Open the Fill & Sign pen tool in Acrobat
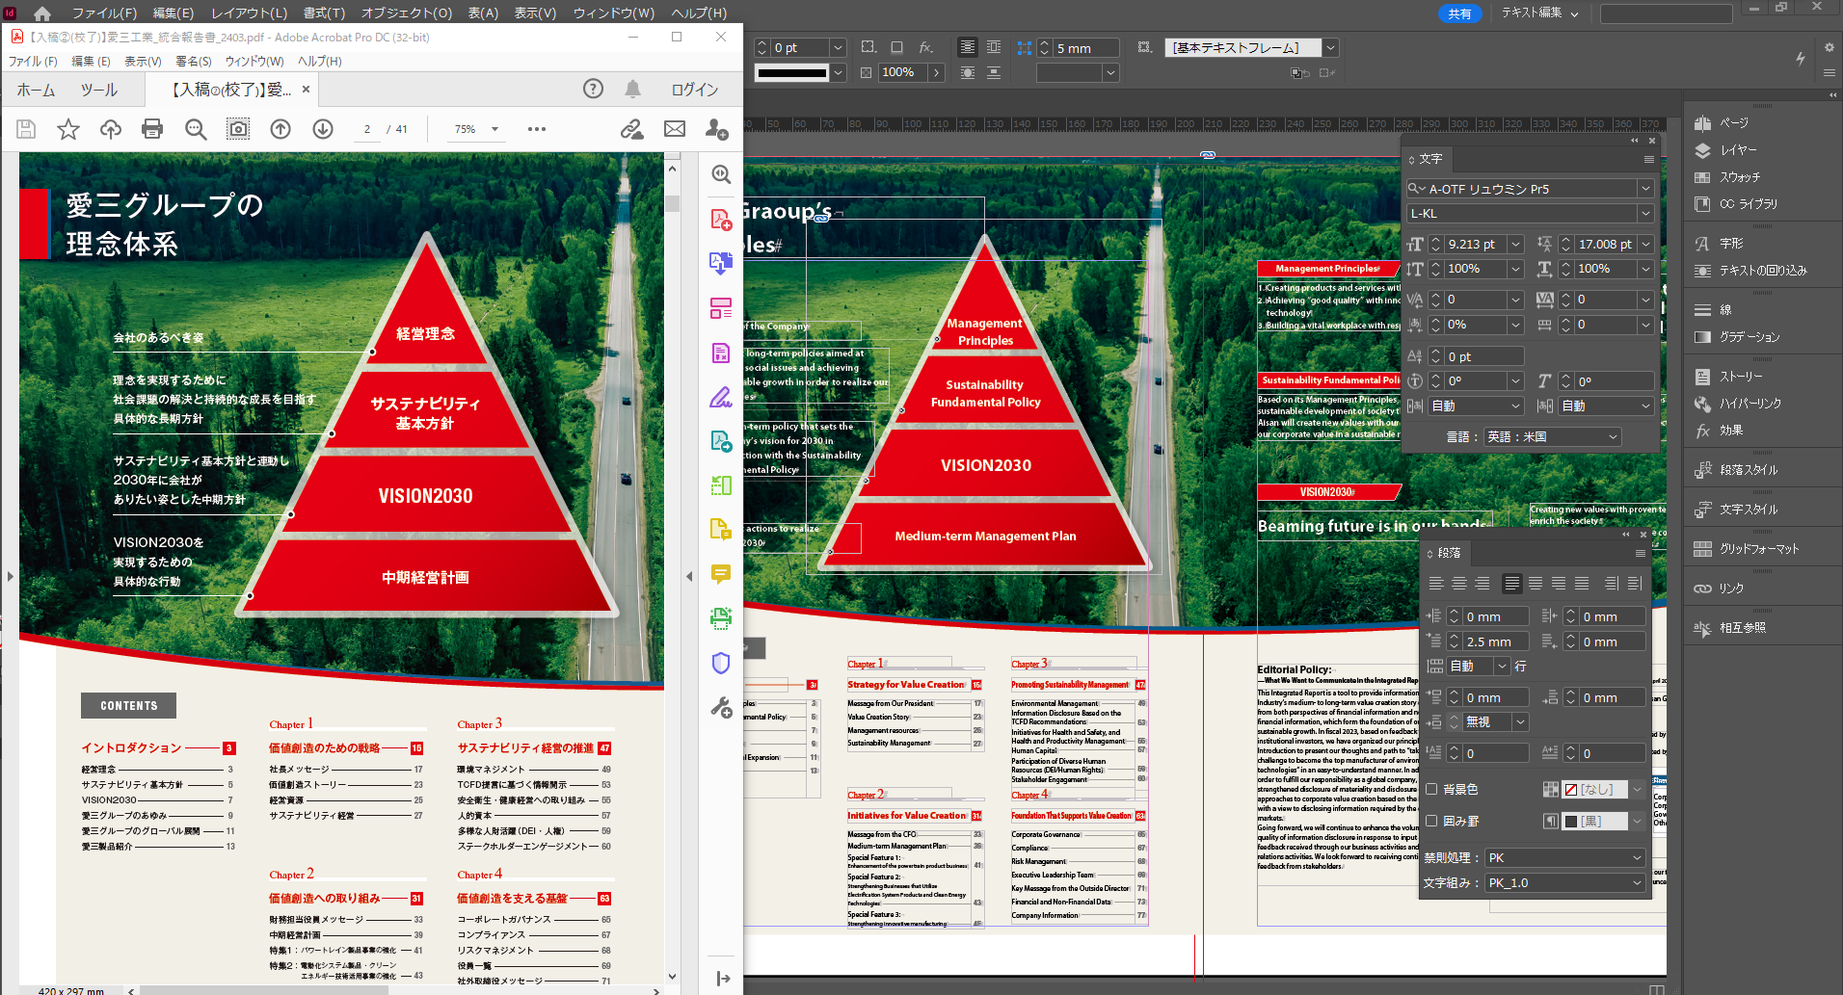 tap(721, 397)
